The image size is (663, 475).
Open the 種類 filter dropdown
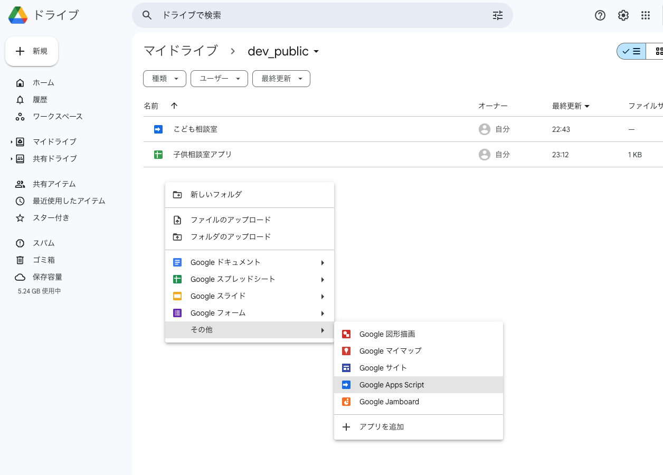(x=164, y=78)
